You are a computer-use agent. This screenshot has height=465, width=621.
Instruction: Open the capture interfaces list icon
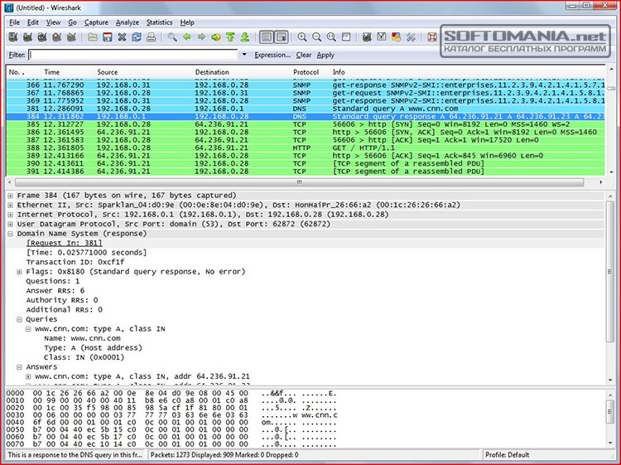[x=13, y=37]
